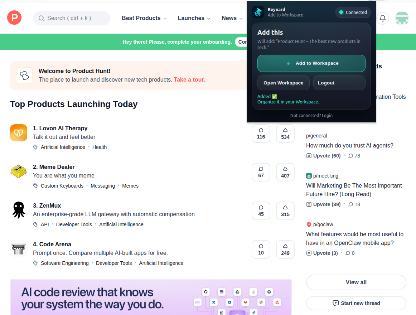This screenshot has width=416, height=315.
Task: Click the search field
Action: (x=72, y=18)
